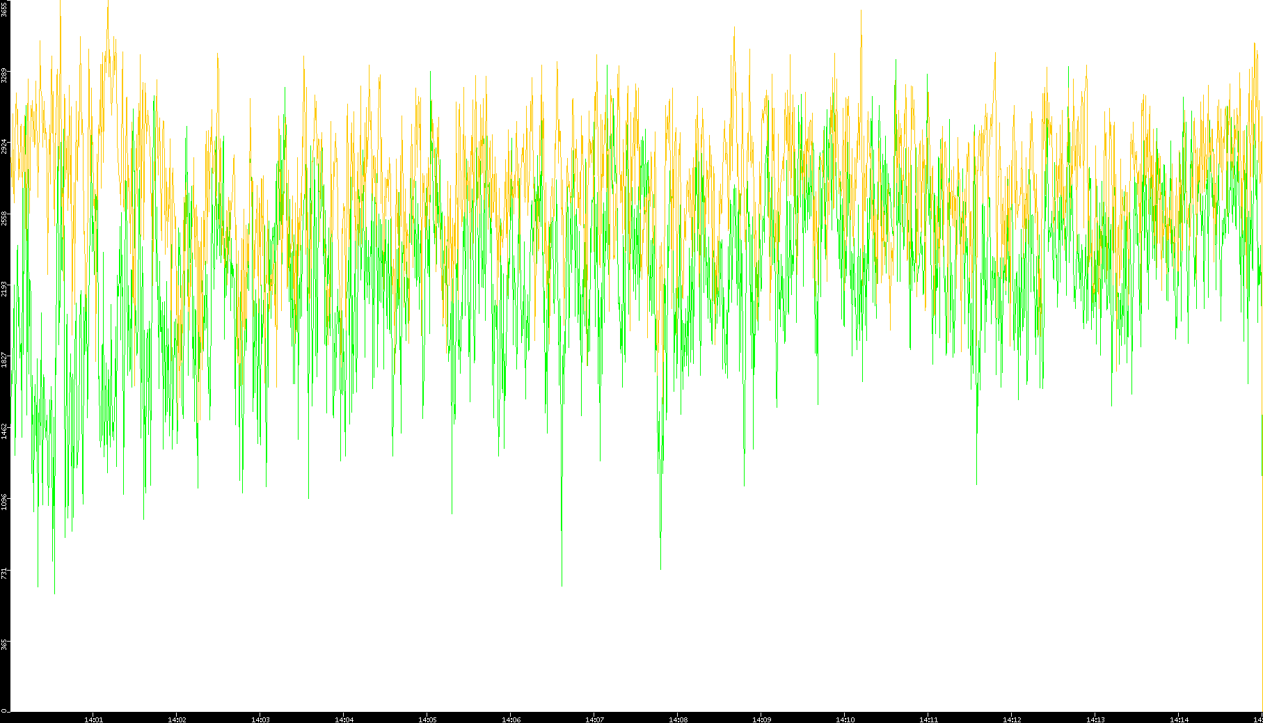
Task: Select the 14:08 tick label
Action: pyautogui.click(x=678, y=720)
